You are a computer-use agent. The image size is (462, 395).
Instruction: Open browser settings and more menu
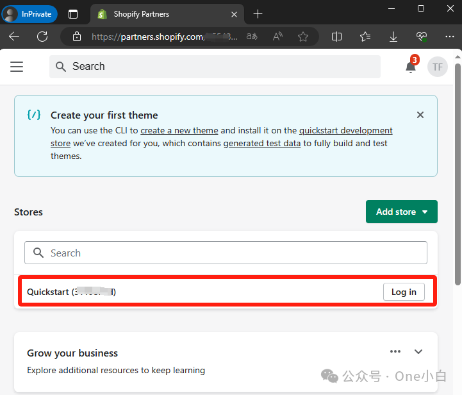click(450, 37)
